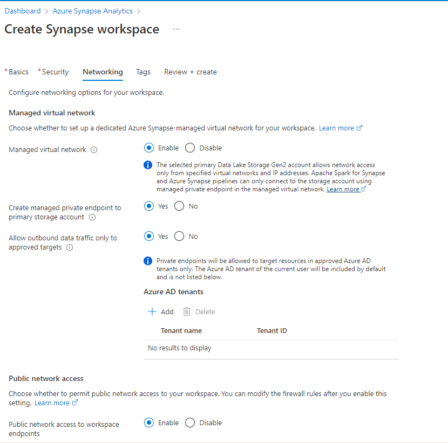The height and width of the screenshot is (443, 448).
Task: Select the Networking tab
Action: (103, 72)
